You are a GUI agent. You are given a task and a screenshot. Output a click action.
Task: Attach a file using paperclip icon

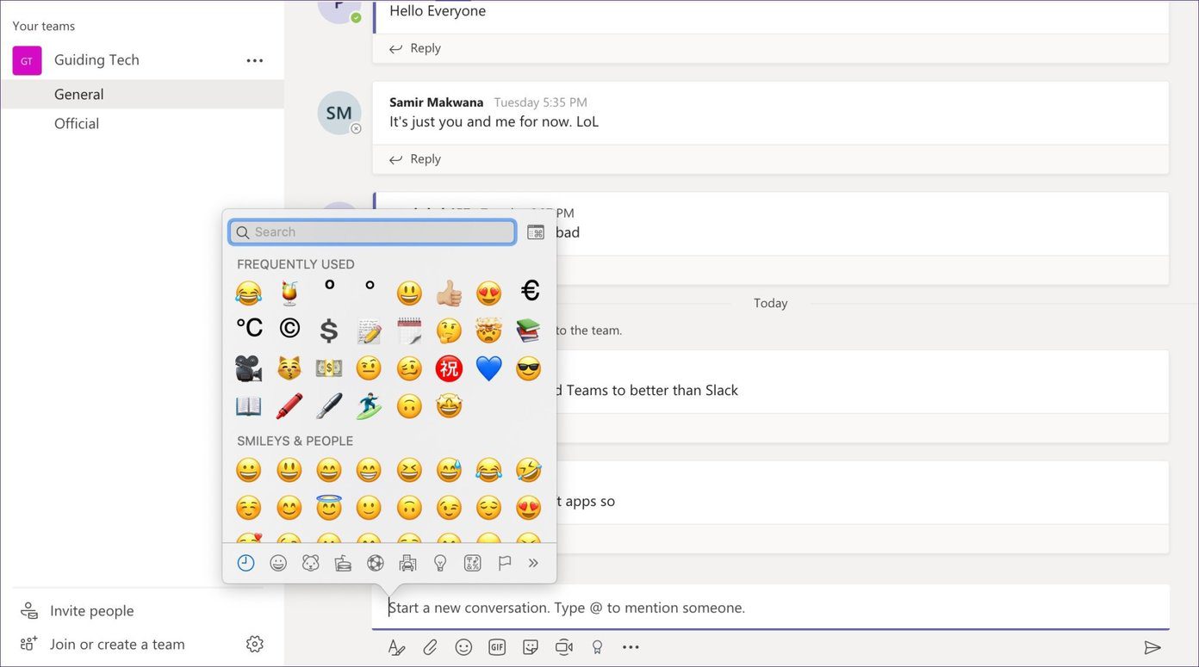click(430, 647)
